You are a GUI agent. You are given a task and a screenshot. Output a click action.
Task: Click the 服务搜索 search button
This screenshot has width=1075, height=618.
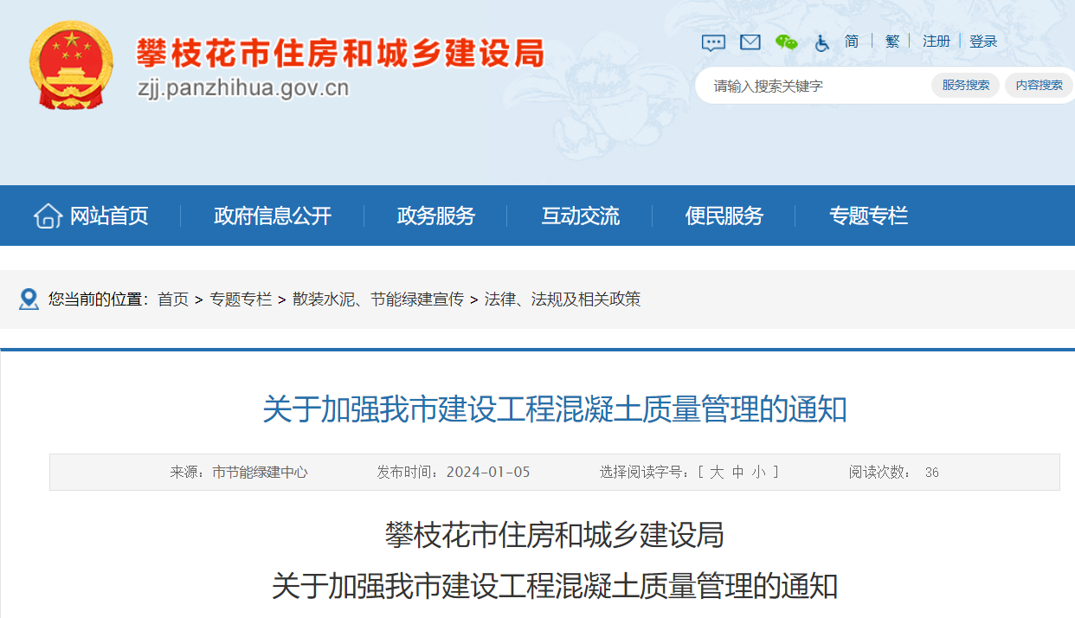[x=964, y=85]
